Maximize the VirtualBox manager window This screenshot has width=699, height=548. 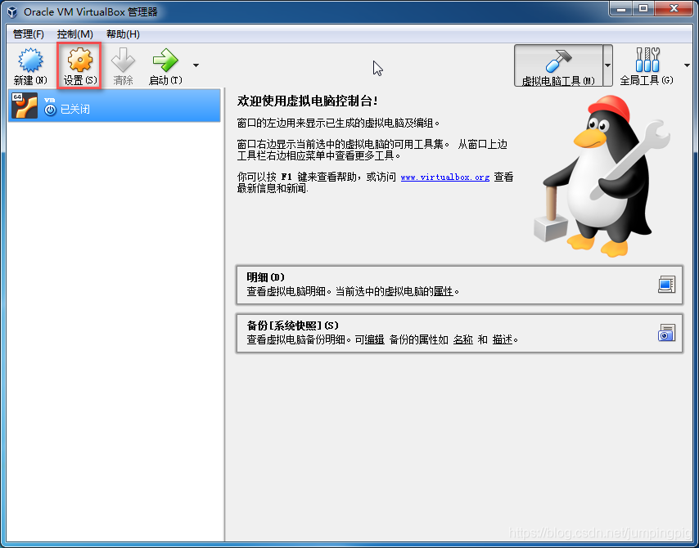[643, 8]
